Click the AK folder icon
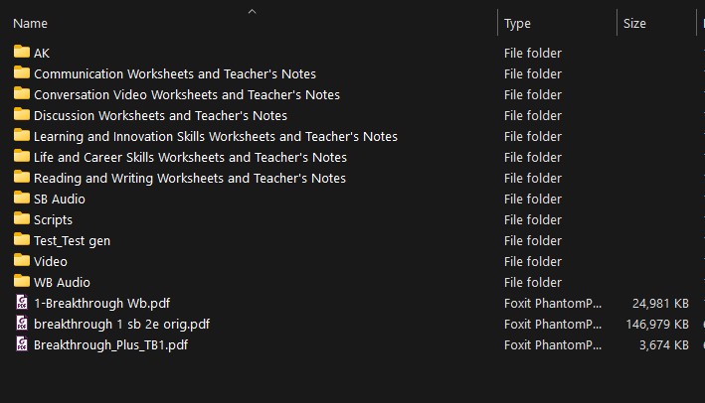This screenshot has width=705, height=403. point(22,53)
